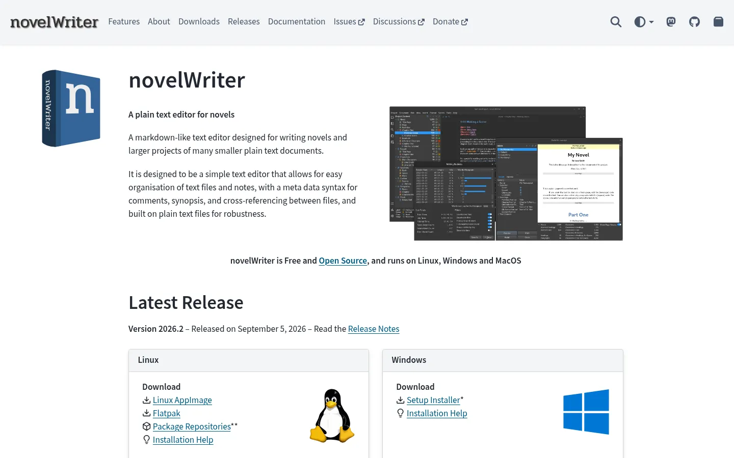Screen dimensions: 734x458
Task: Click the Windows logo image
Action: pos(586,412)
